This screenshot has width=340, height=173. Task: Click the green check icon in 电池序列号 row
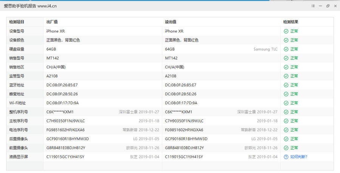tap(286, 130)
